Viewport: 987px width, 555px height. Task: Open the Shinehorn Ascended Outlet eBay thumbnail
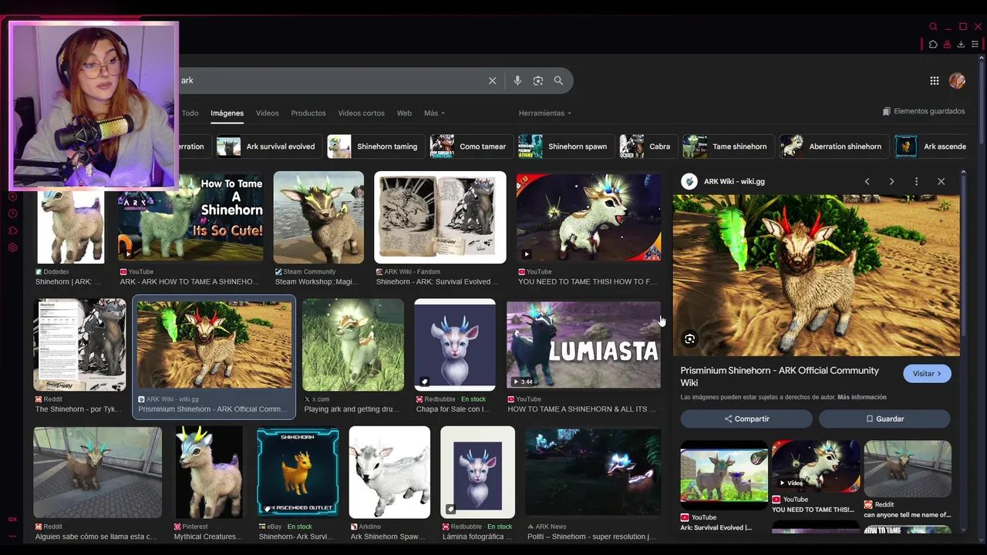click(x=298, y=473)
